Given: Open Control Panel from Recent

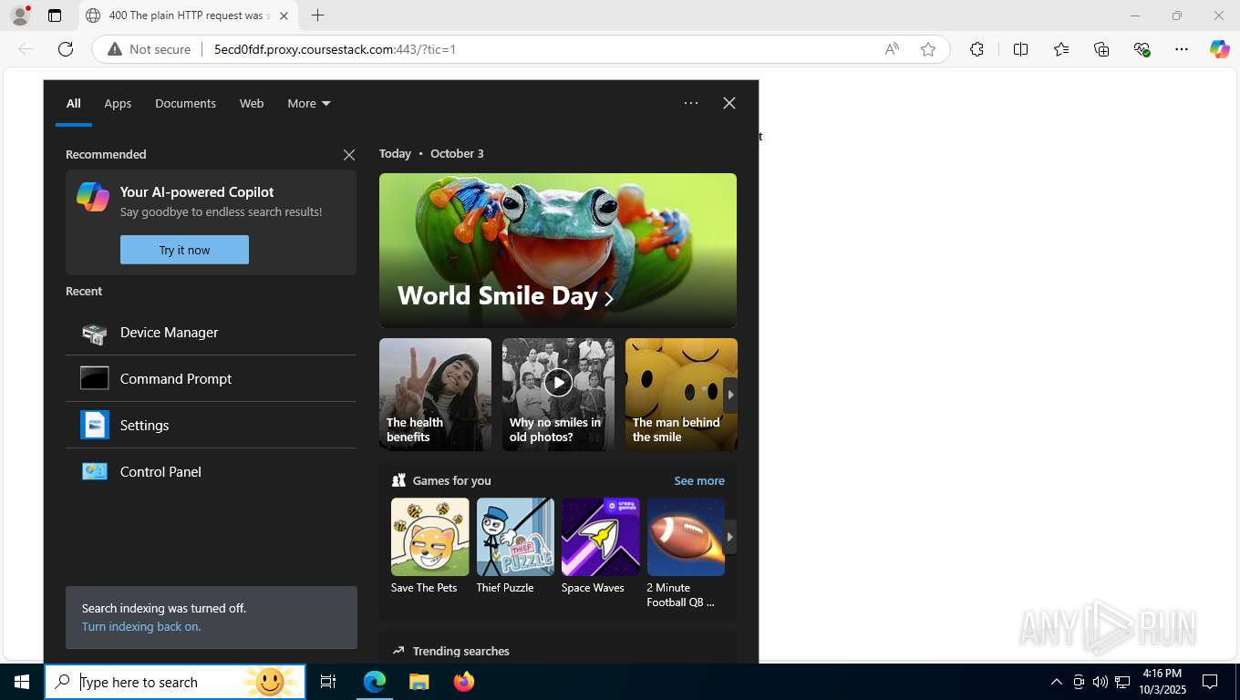Looking at the screenshot, I should [211, 471].
